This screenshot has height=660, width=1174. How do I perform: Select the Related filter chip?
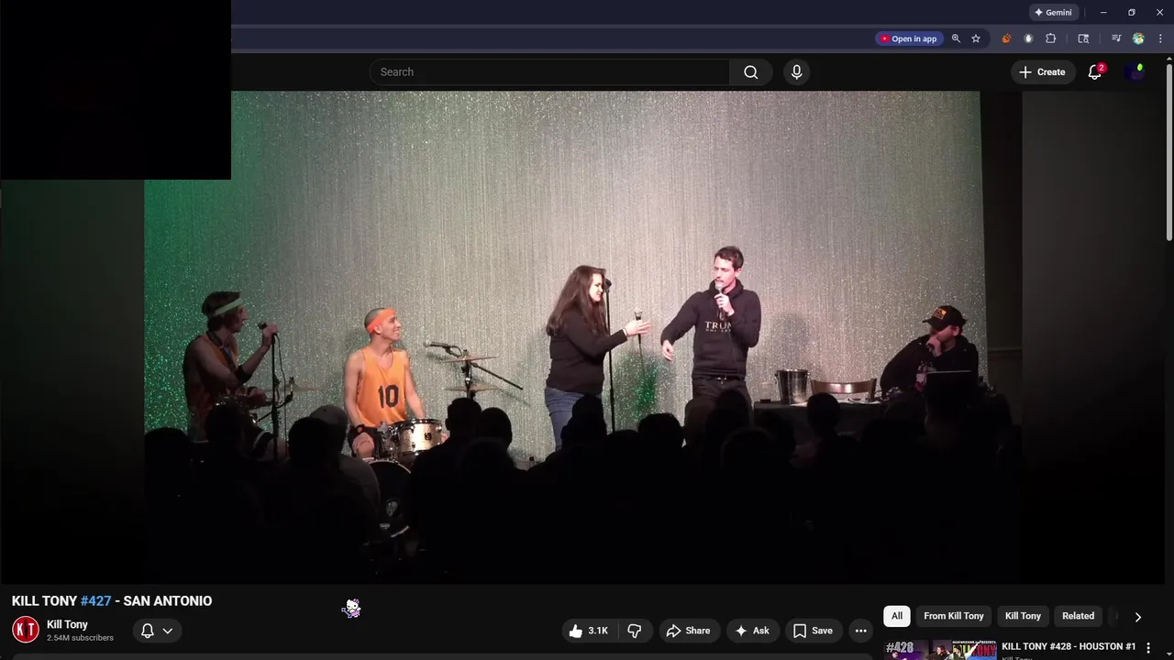(1079, 616)
